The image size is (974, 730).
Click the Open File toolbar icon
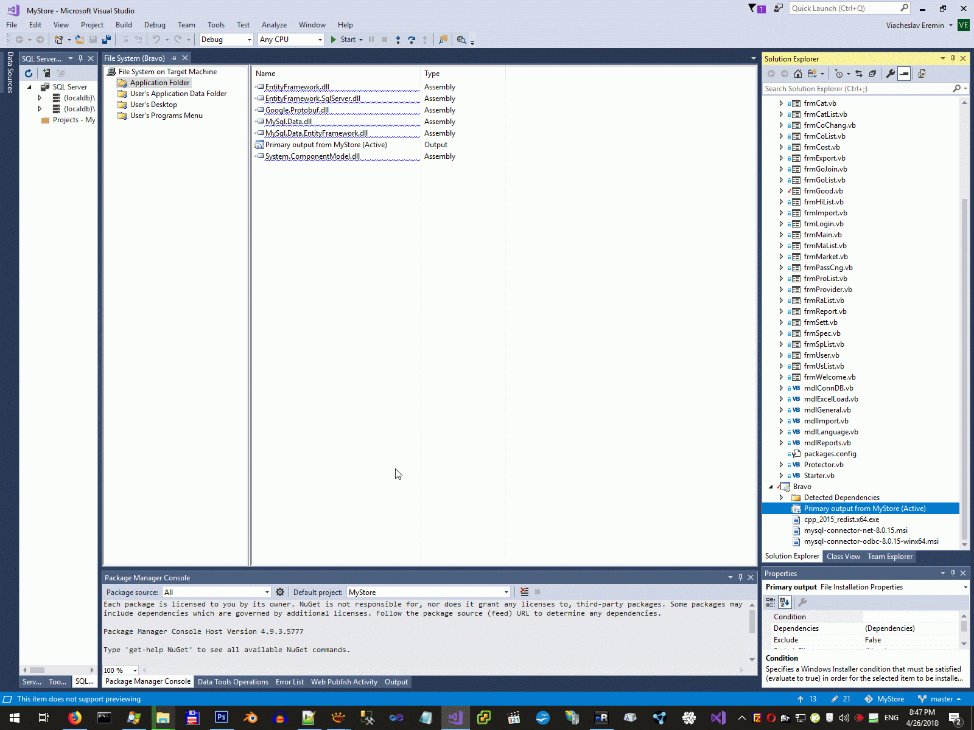coord(79,40)
